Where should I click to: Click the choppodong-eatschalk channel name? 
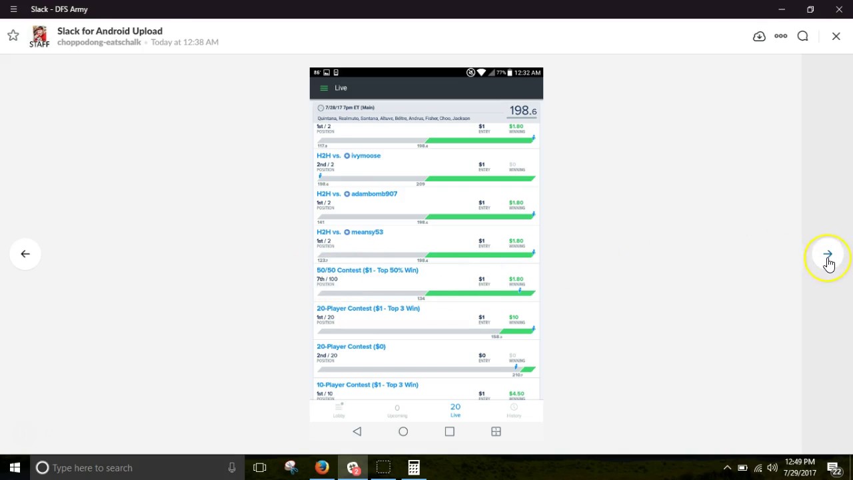pyautogui.click(x=99, y=42)
